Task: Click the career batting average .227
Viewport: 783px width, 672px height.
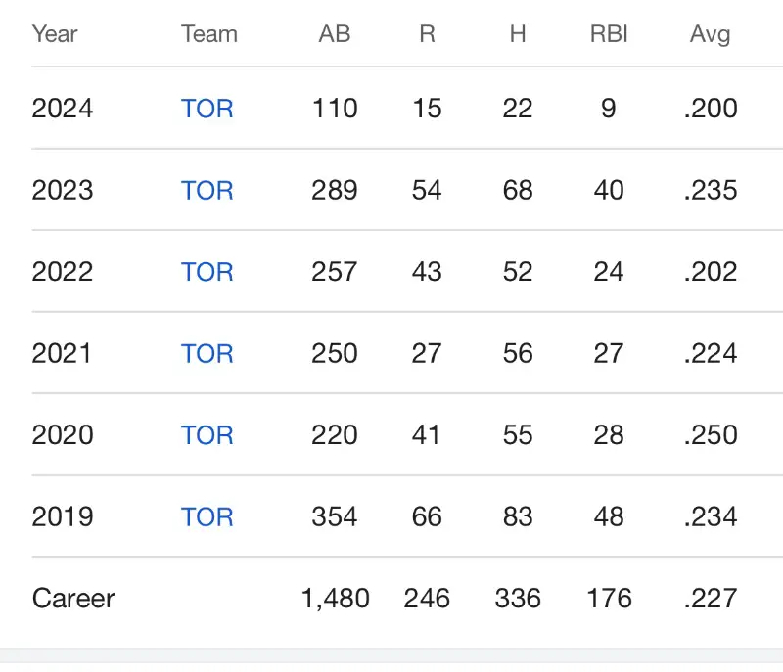Action: coord(711,598)
